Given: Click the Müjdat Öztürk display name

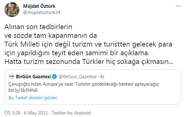Looking at the screenshot, I should (x=39, y=6).
